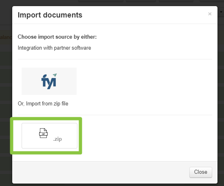224x186 pixels.
Task: Click the Close button in dialog footer
Action: tap(200, 172)
